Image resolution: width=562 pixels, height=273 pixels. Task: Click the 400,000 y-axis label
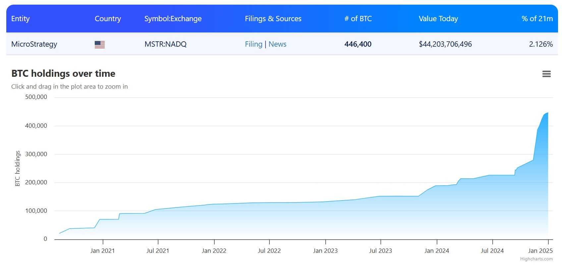(x=36, y=126)
